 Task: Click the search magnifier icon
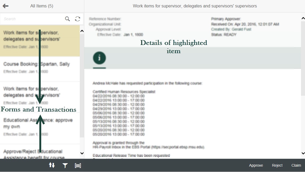(x=68, y=19)
